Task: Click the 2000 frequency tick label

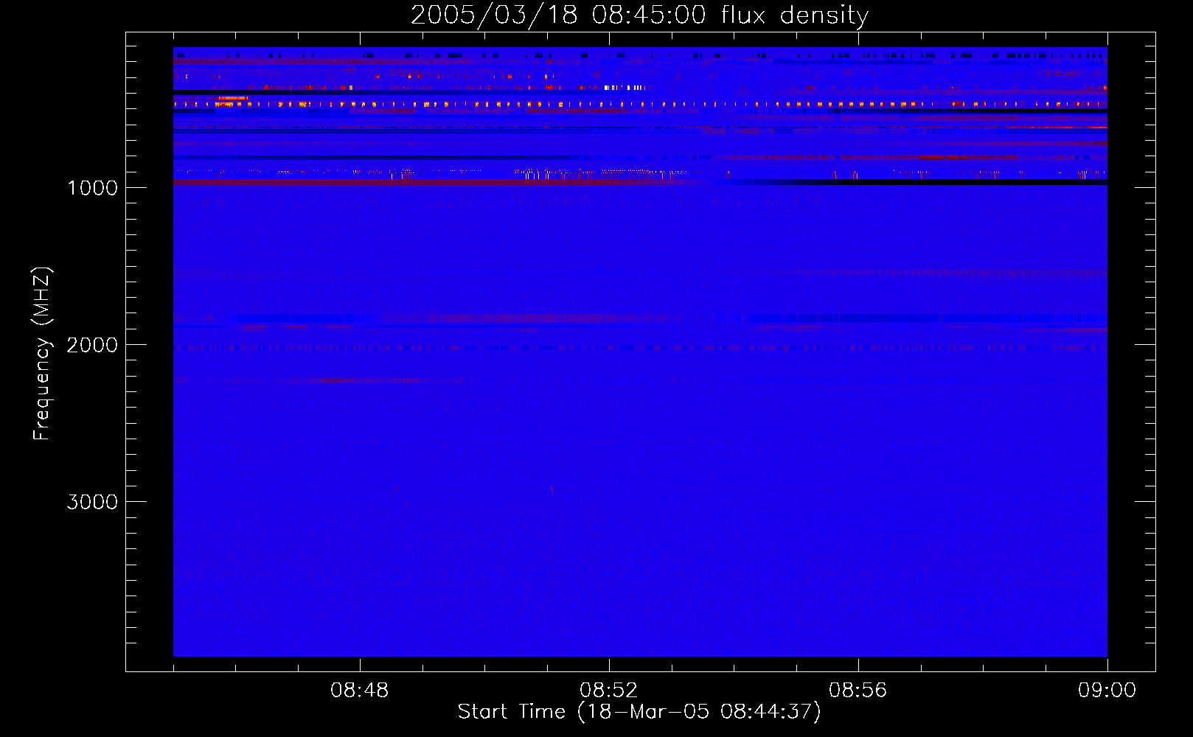Action: [92, 345]
